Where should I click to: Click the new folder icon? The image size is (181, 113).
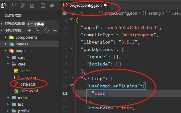(x=38, y=30)
